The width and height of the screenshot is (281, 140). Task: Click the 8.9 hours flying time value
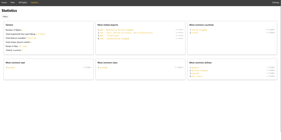pyautogui.click(x=41, y=34)
